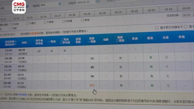Tick the D-动车 checkbox

[x=11, y=24]
